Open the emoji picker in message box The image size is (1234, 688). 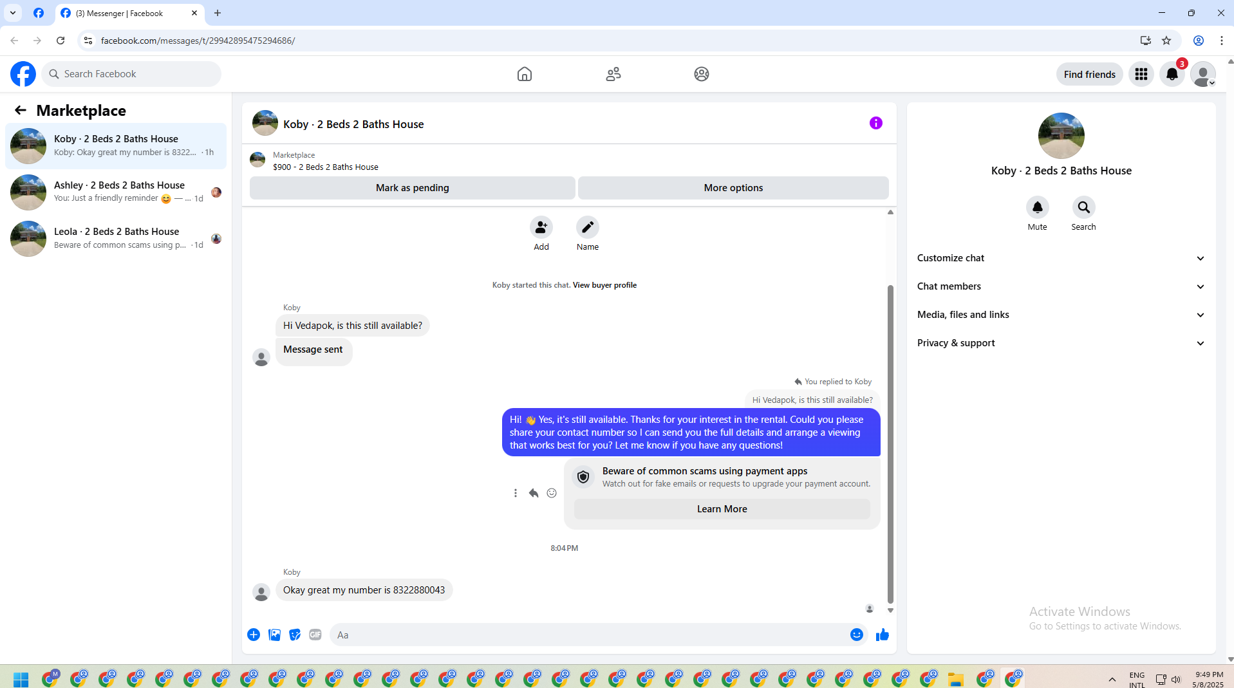coord(857,635)
